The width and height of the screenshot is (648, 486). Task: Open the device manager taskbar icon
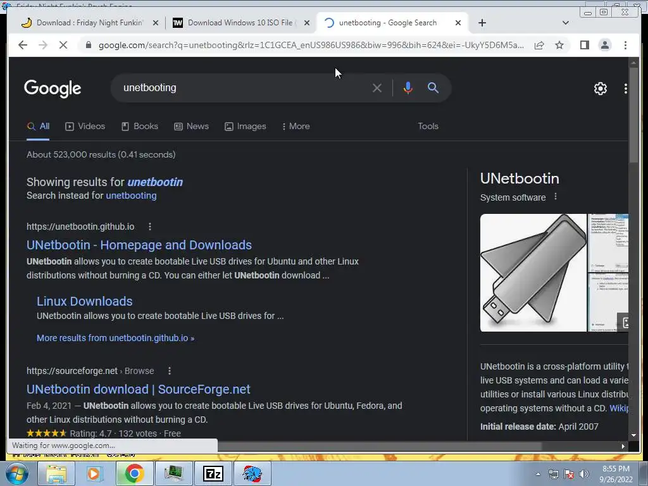[173, 473]
